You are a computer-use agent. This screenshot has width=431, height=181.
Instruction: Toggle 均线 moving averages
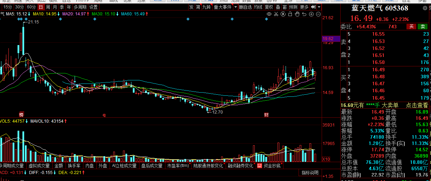click(258, 7)
